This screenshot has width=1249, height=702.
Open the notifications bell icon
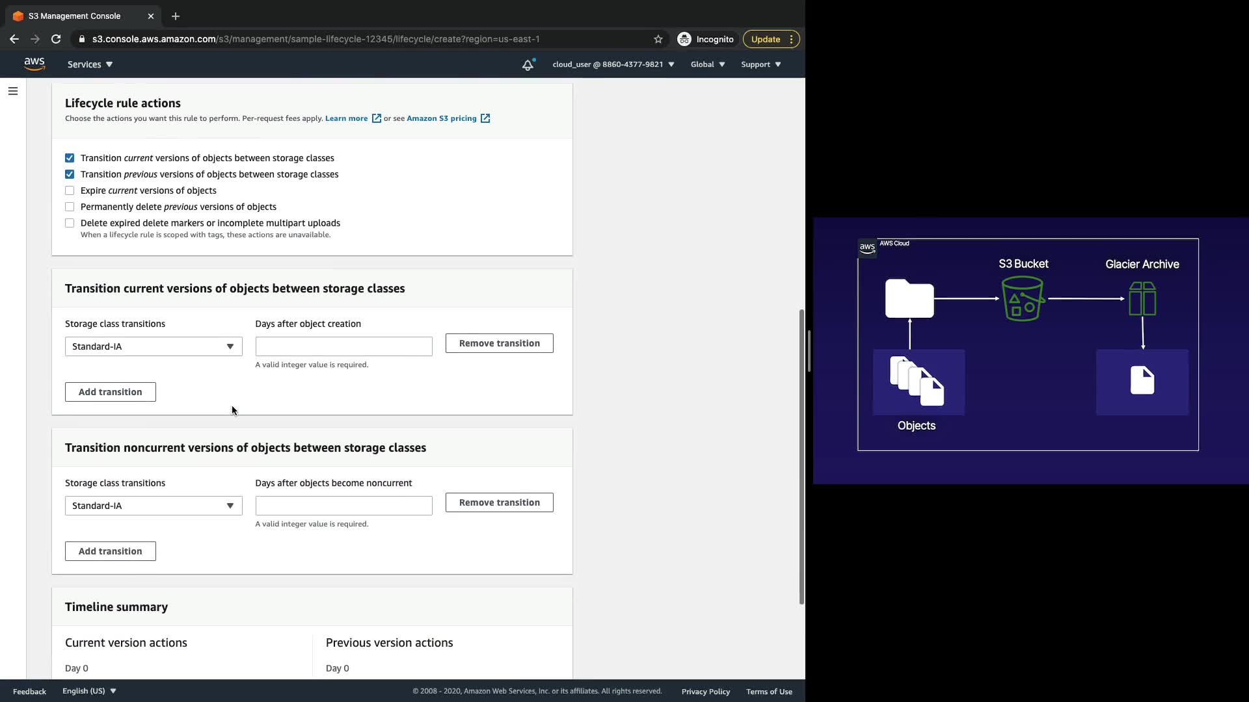point(528,64)
